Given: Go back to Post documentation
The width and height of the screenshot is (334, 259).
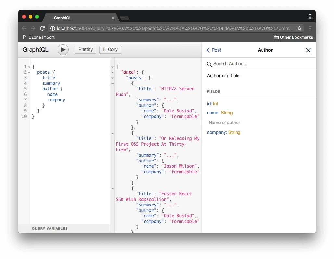Looking at the screenshot, I should [214, 50].
